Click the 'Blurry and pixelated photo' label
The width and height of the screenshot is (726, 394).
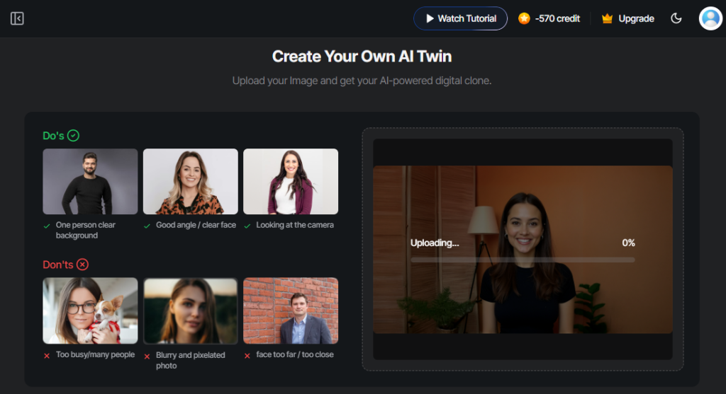tap(190, 360)
